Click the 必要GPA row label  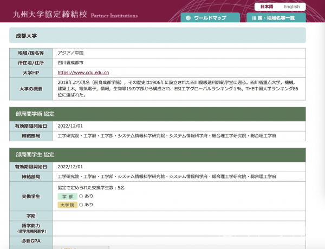pyautogui.click(x=31, y=241)
